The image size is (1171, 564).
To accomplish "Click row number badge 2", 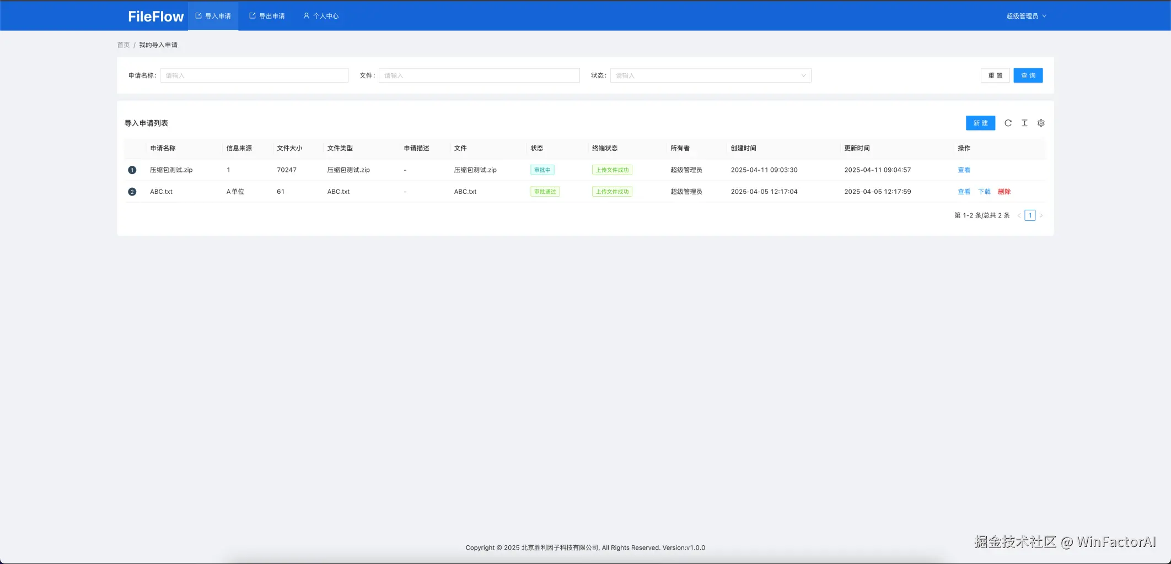I will (x=132, y=192).
